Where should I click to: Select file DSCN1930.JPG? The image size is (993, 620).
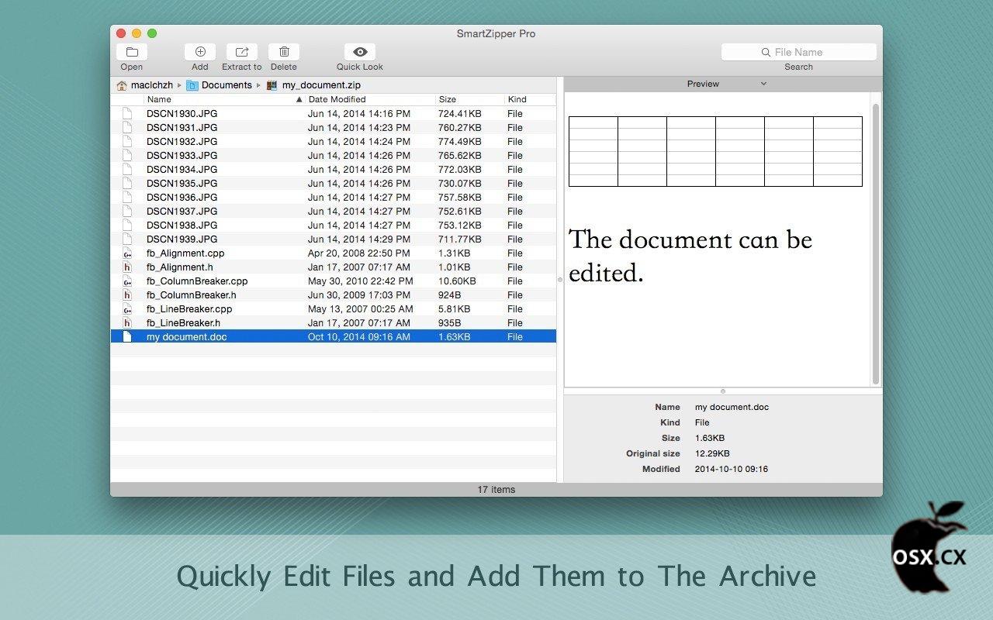[334, 114]
